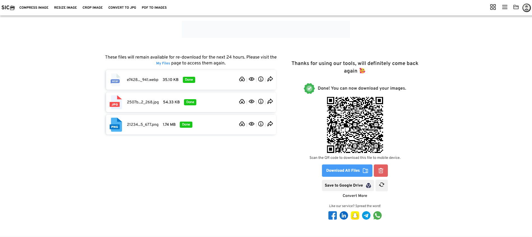532x237 pixels.
Task: Click the Download All Files button
Action: click(x=347, y=171)
